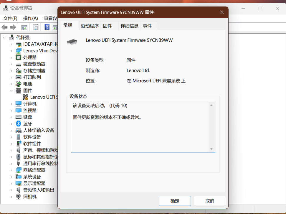Click the Back arrow in Device Manager toolbar
The height and width of the screenshot is (214, 286).
4,27
